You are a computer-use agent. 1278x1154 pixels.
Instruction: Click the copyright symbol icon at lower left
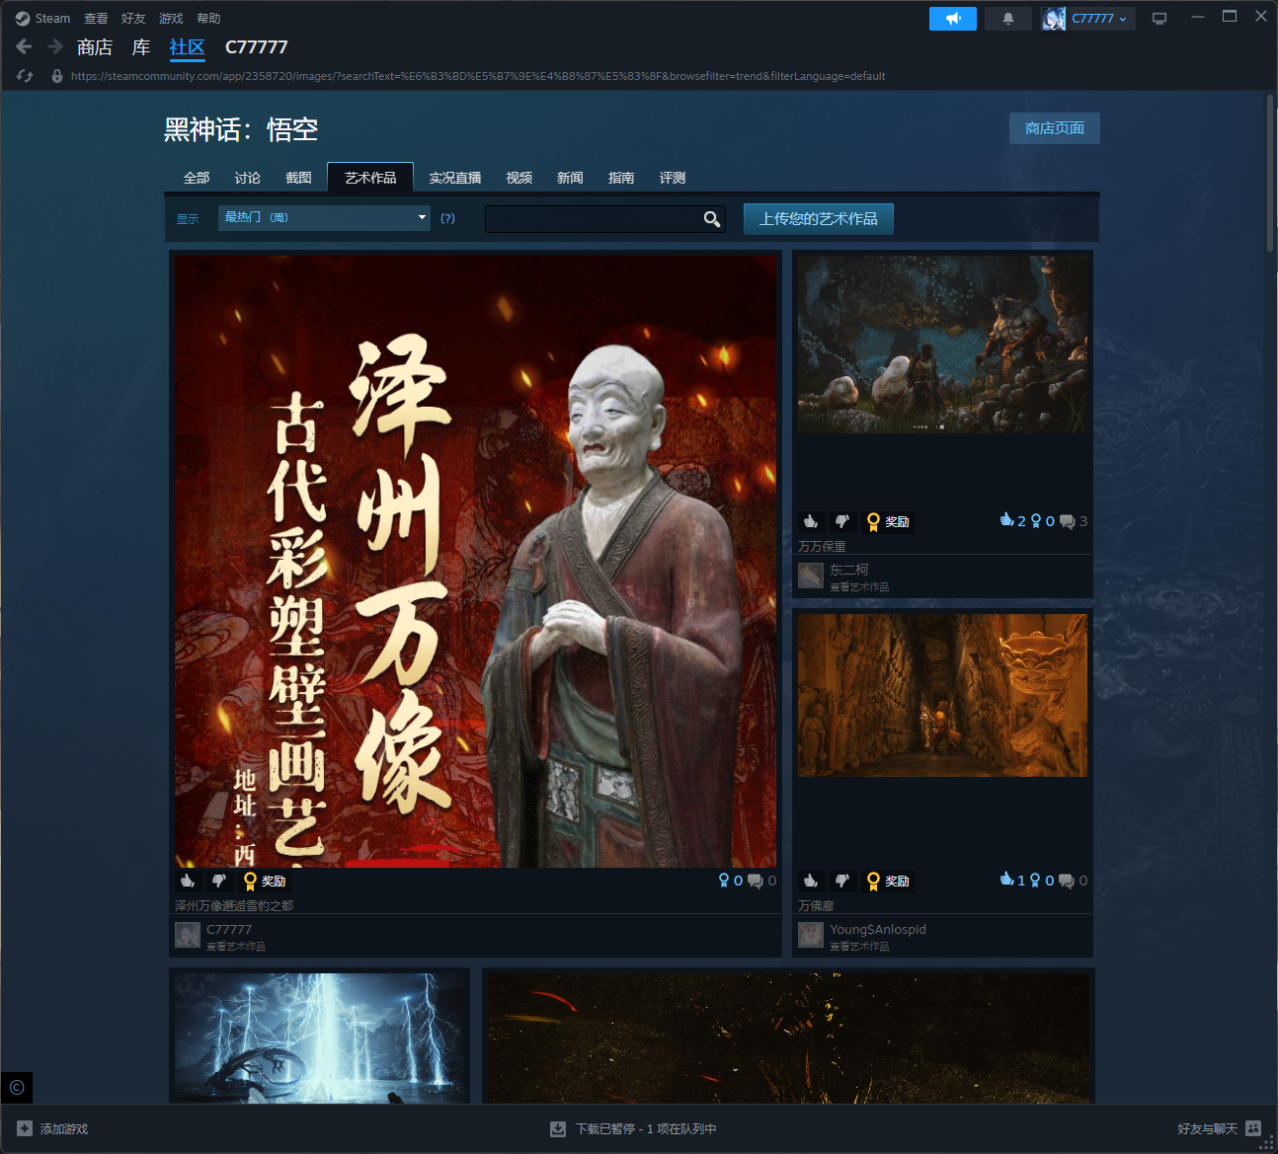(x=17, y=1088)
